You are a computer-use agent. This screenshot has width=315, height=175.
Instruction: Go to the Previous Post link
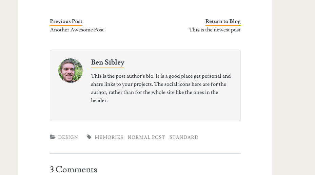tap(66, 21)
